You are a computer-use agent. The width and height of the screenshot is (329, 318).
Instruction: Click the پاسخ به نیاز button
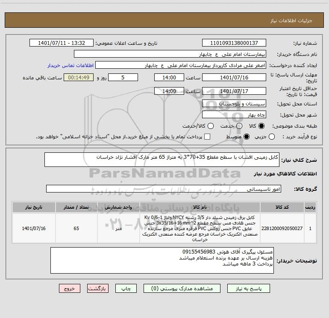[248, 289]
